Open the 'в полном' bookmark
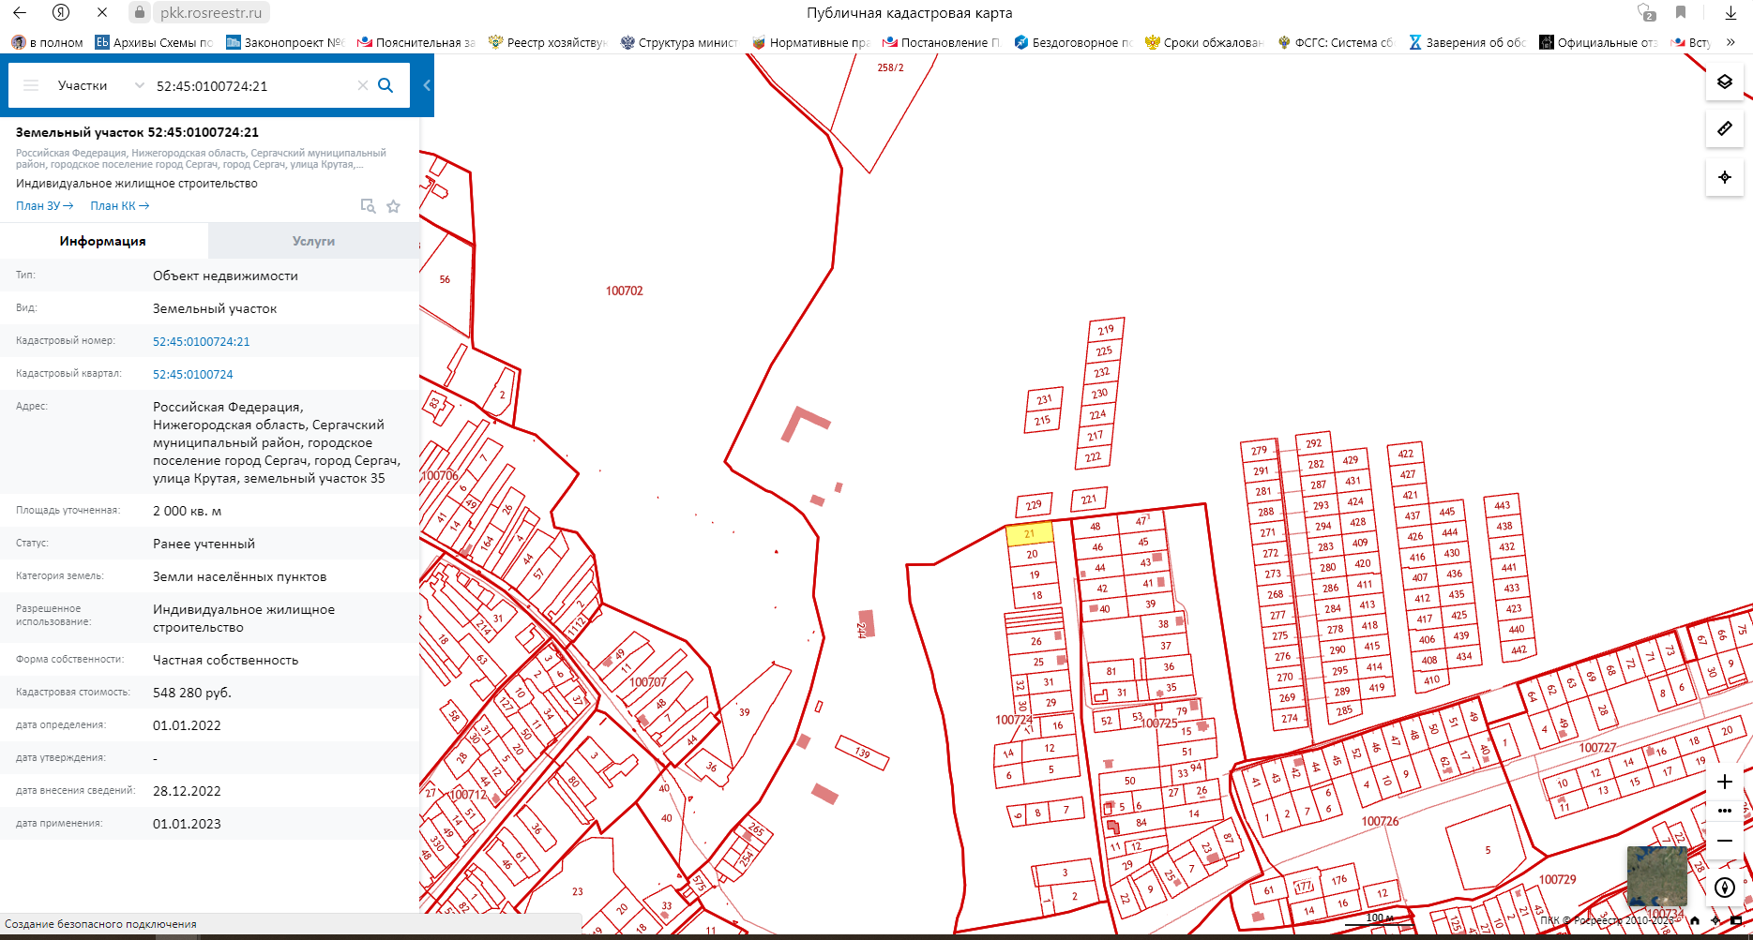This screenshot has height=940, width=1753. 47,42
